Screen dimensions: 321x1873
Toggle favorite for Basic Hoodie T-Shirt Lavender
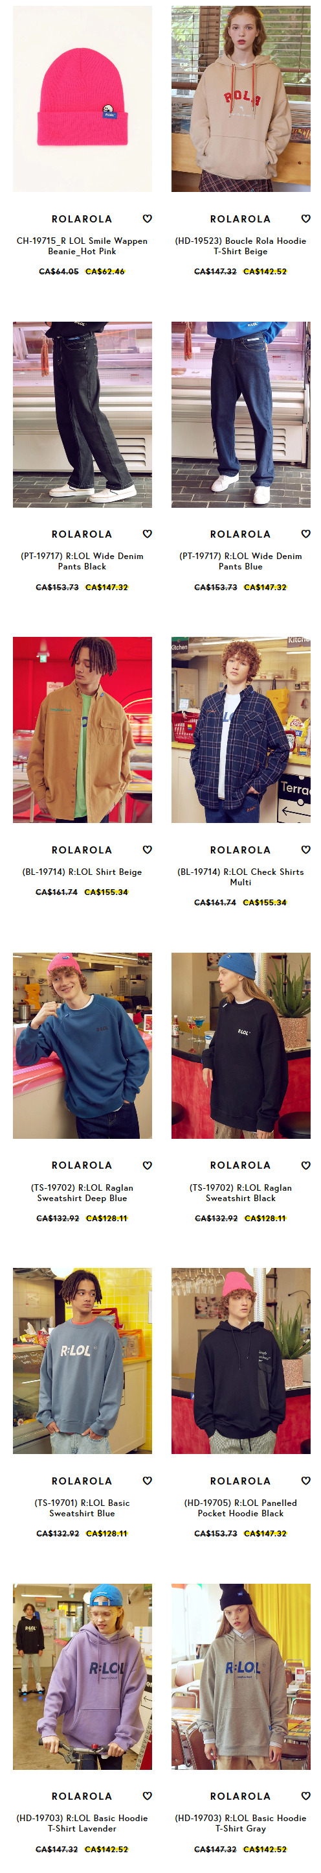click(148, 1795)
